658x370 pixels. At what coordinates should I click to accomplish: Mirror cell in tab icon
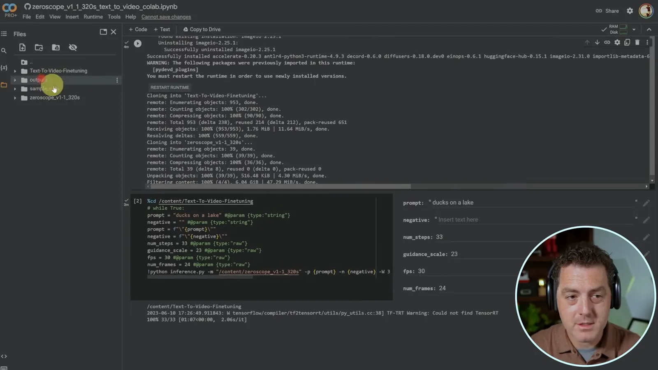tap(627, 42)
